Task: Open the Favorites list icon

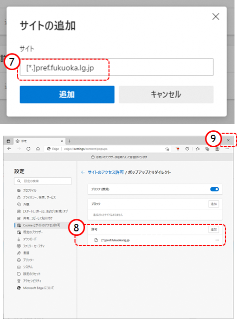Action: pyautogui.click(x=197, y=149)
